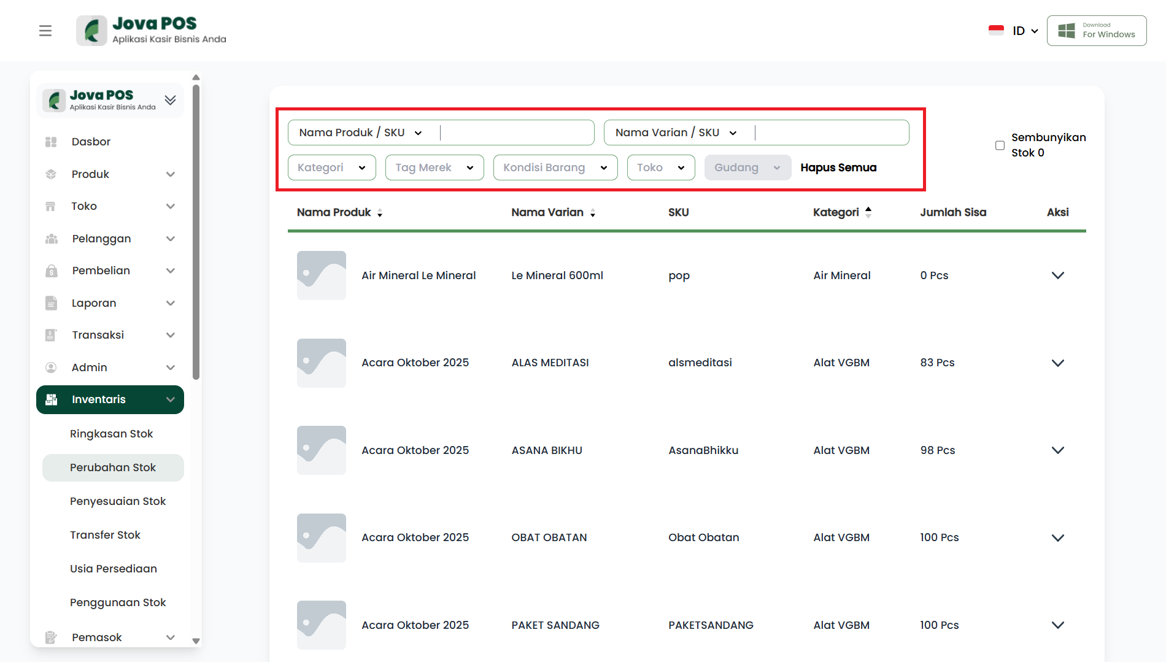Go to Transfer Stok page
Image resolution: width=1166 pixels, height=662 pixels.
coord(105,535)
